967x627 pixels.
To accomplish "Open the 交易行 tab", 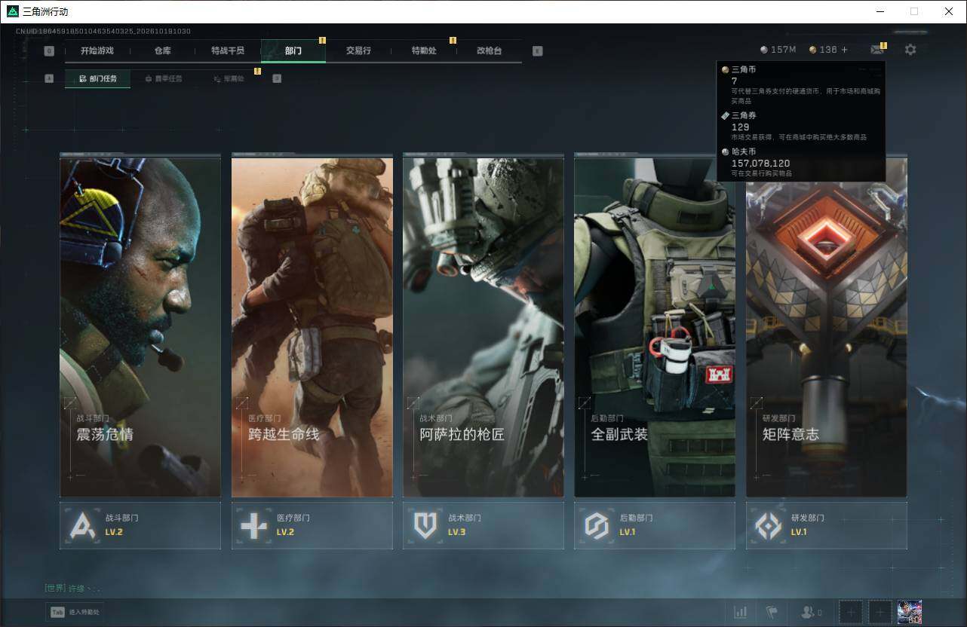I will coord(358,50).
